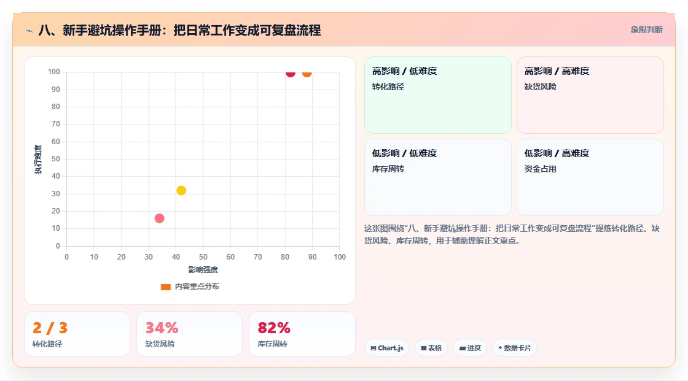This screenshot has width=688, height=381.
Task: Click the pink scatter point near 34
Action: tap(159, 218)
